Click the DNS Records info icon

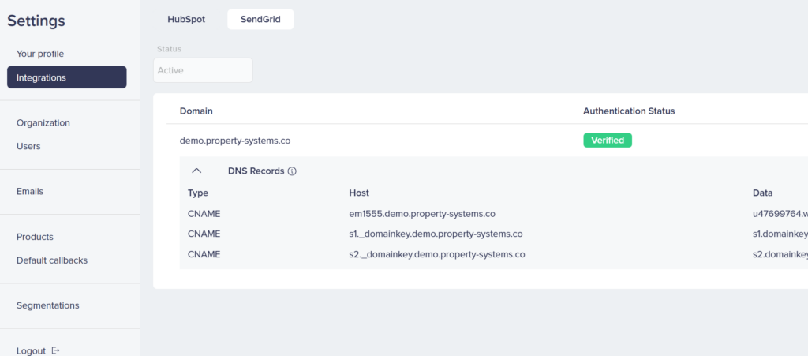point(292,171)
